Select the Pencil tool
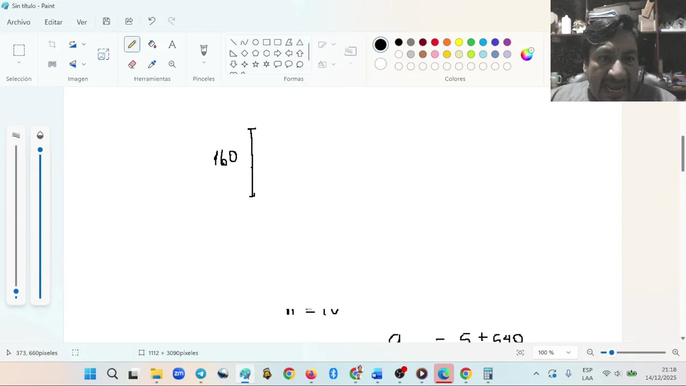 132,44
